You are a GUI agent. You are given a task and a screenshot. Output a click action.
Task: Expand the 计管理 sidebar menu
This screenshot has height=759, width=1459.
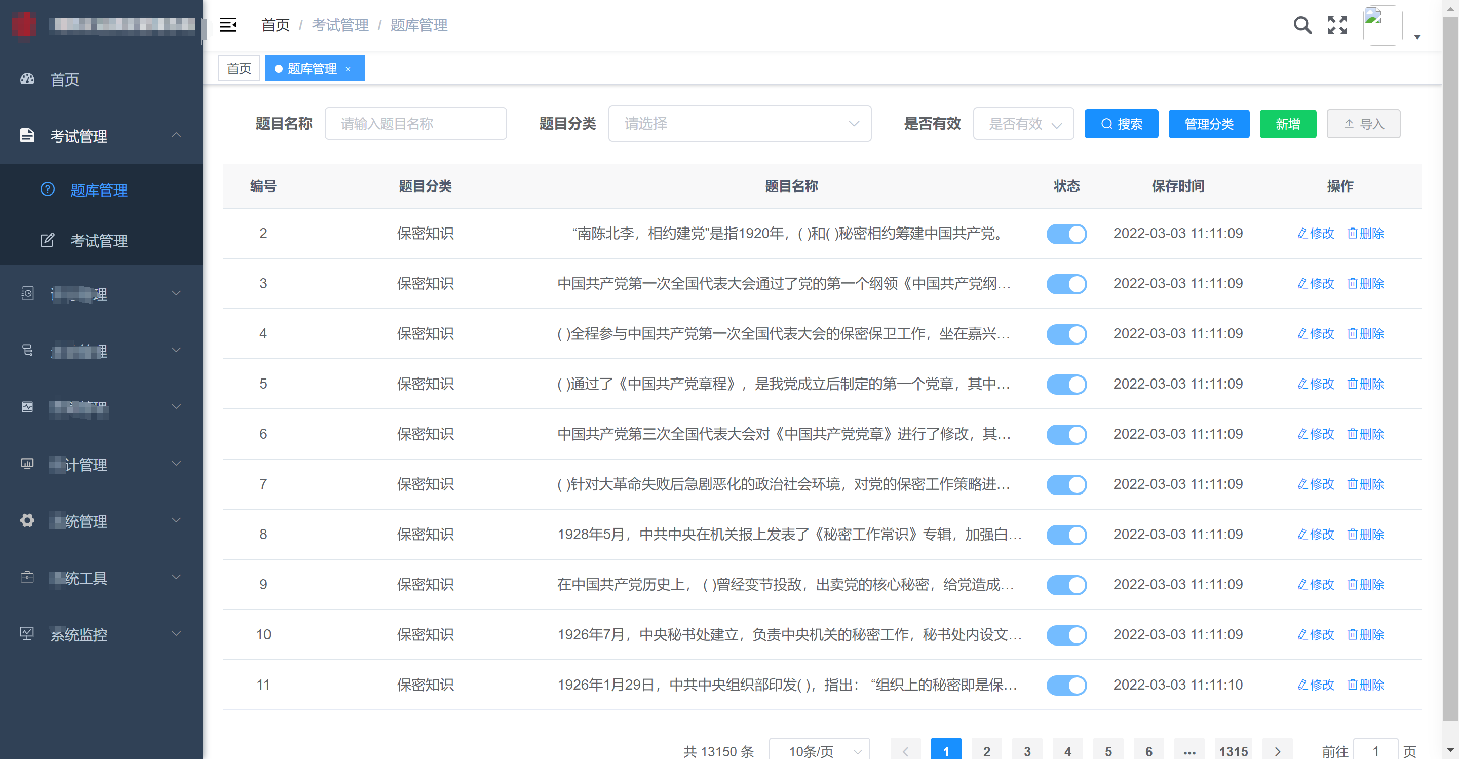101,464
